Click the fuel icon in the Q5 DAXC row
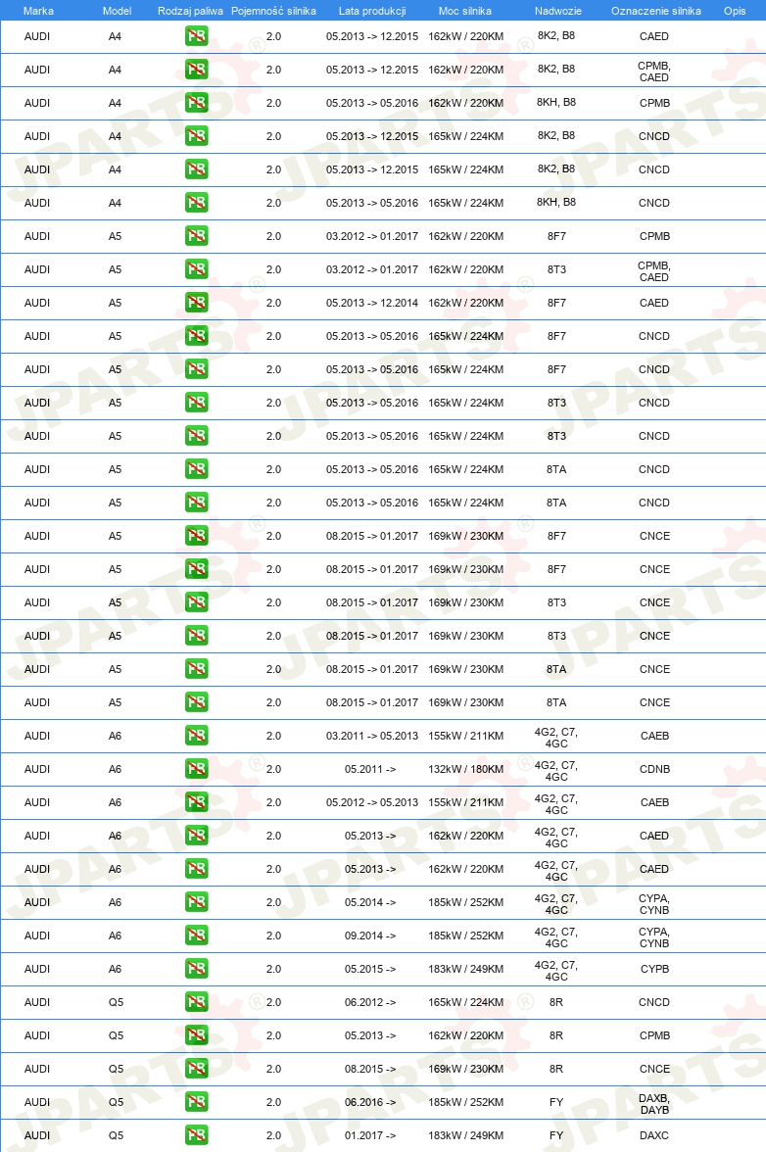The width and height of the screenshot is (766, 1152). click(196, 1135)
